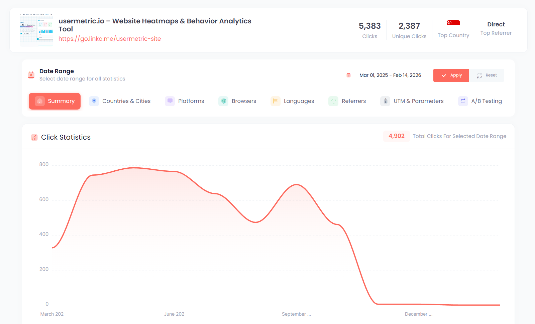Click the usermetric.io website thumbnail
The height and width of the screenshot is (324, 535).
pyautogui.click(x=36, y=30)
